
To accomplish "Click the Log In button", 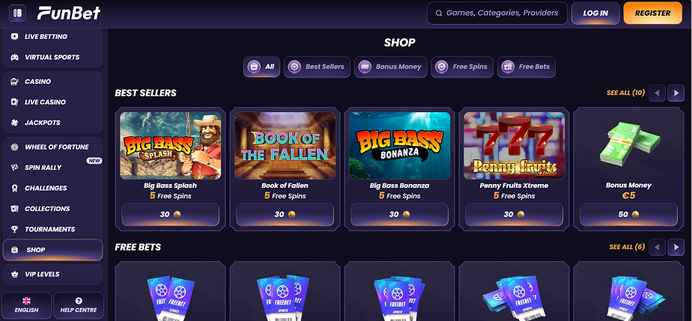I will pos(595,13).
